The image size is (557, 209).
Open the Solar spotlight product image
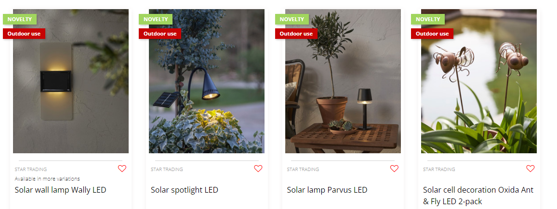(x=207, y=81)
